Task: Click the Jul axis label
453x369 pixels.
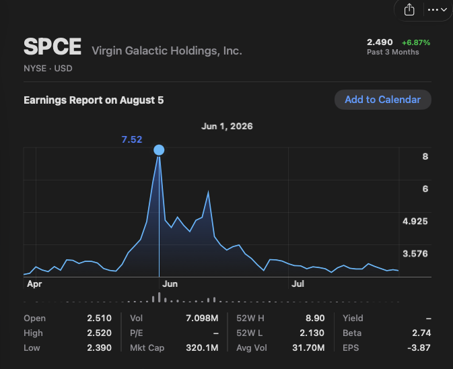Action: point(298,284)
